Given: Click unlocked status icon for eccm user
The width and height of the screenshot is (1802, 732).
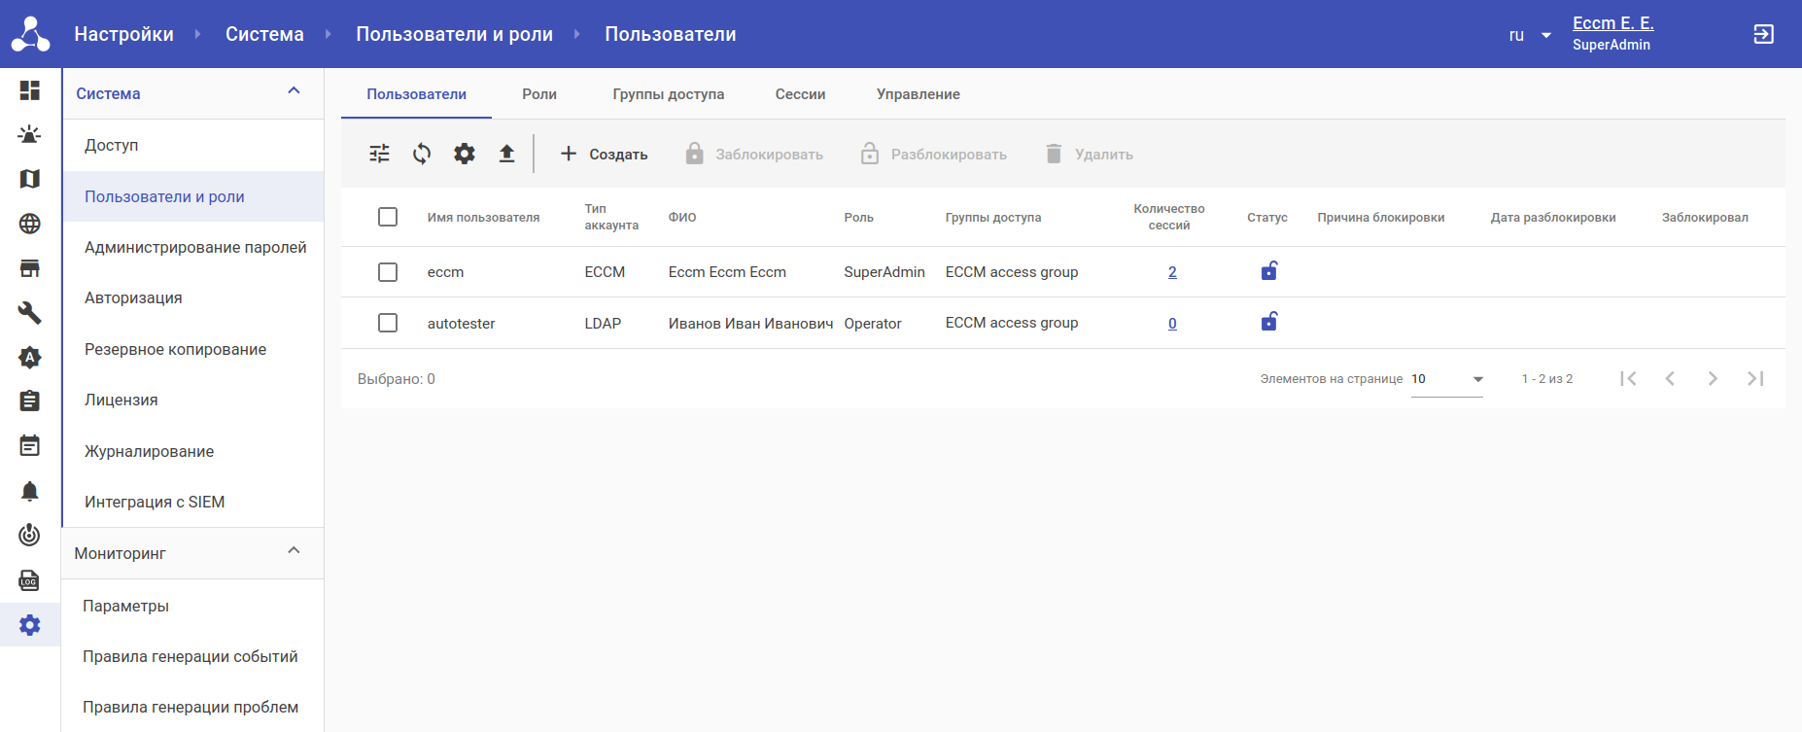Looking at the screenshot, I should [1268, 271].
